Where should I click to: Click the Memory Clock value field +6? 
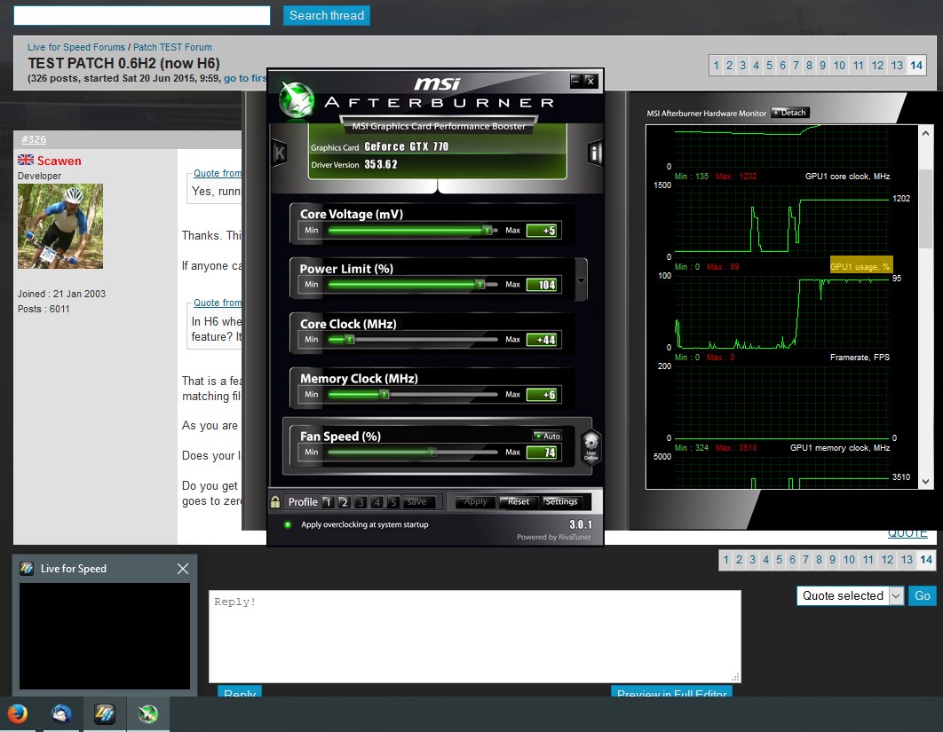[542, 395]
